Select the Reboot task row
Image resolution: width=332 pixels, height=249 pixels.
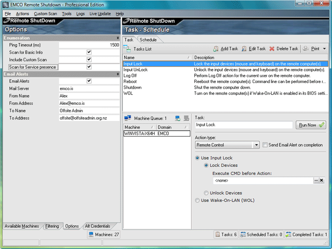tap(225, 82)
